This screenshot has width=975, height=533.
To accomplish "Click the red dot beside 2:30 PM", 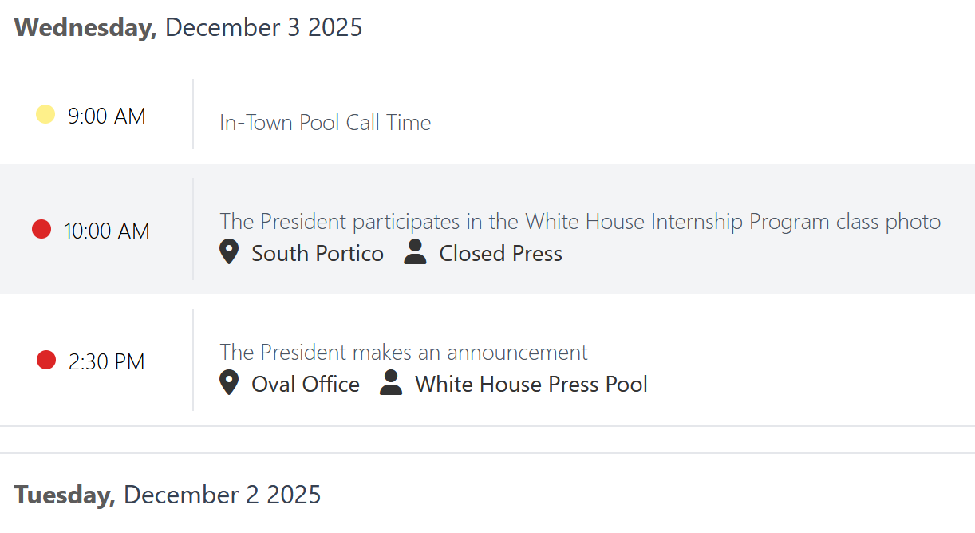I will coord(46,361).
